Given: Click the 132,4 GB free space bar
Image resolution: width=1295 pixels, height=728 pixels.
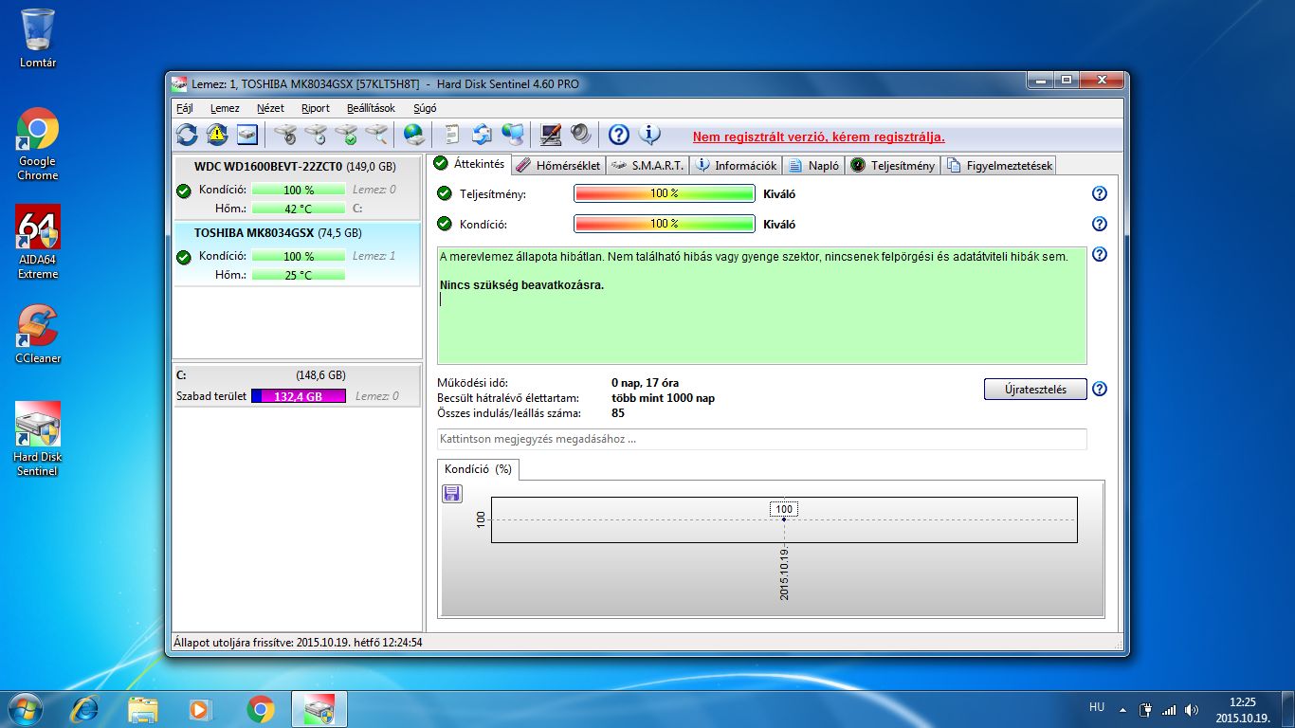Looking at the screenshot, I should point(299,396).
